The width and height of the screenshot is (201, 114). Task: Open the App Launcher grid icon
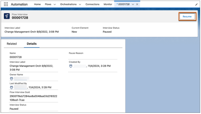pos(6,4)
